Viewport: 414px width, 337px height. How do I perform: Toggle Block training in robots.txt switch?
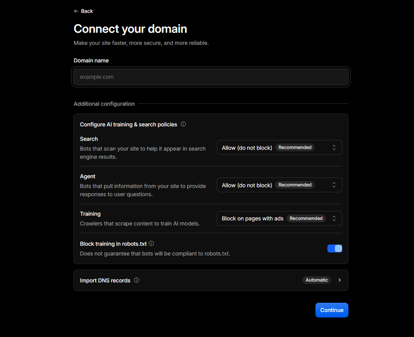tap(334, 248)
